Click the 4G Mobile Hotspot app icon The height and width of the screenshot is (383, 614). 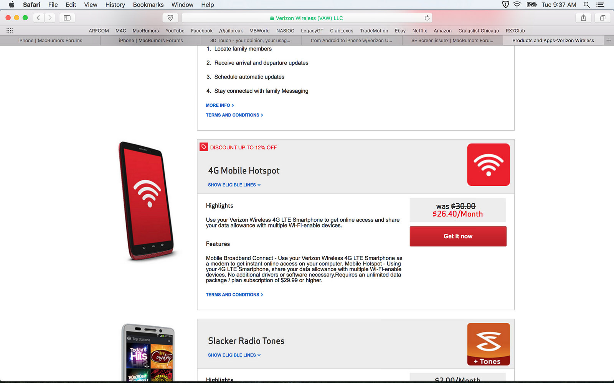point(489,165)
